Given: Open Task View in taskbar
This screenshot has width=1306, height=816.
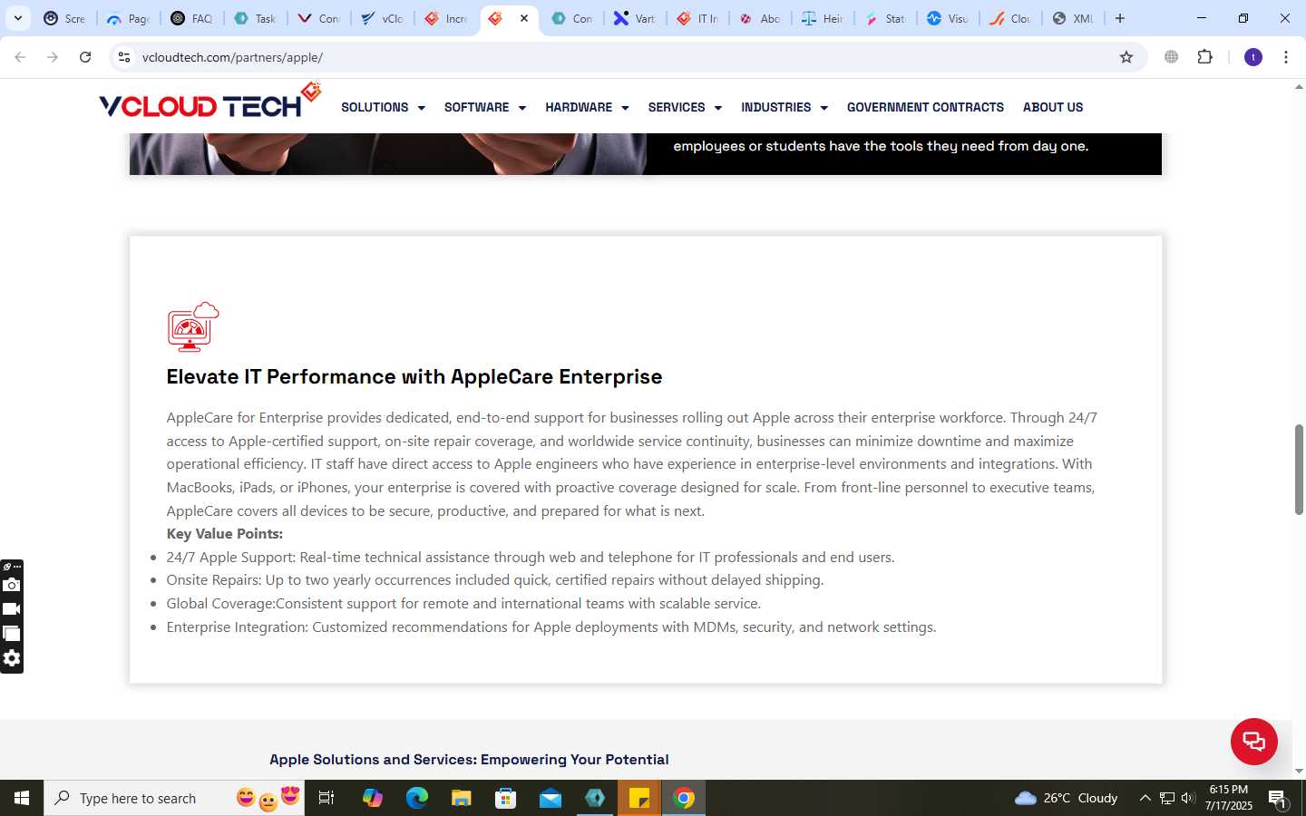Looking at the screenshot, I should (326, 798).
